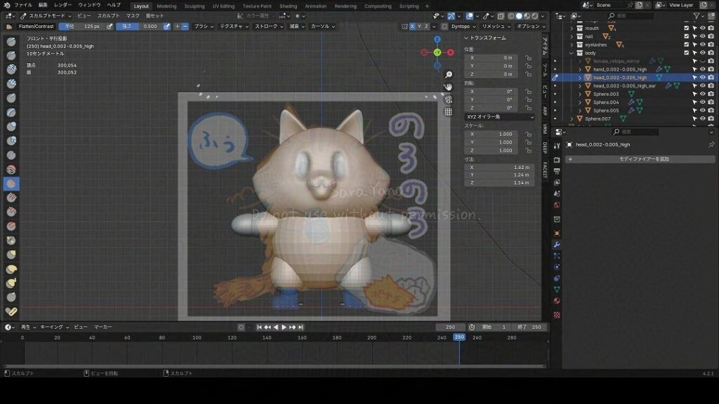Image resolution: width=719 pixels, height=404 pixels.
Task: Open the スカルプトモード mode dropdown
Action: point(46,15)
